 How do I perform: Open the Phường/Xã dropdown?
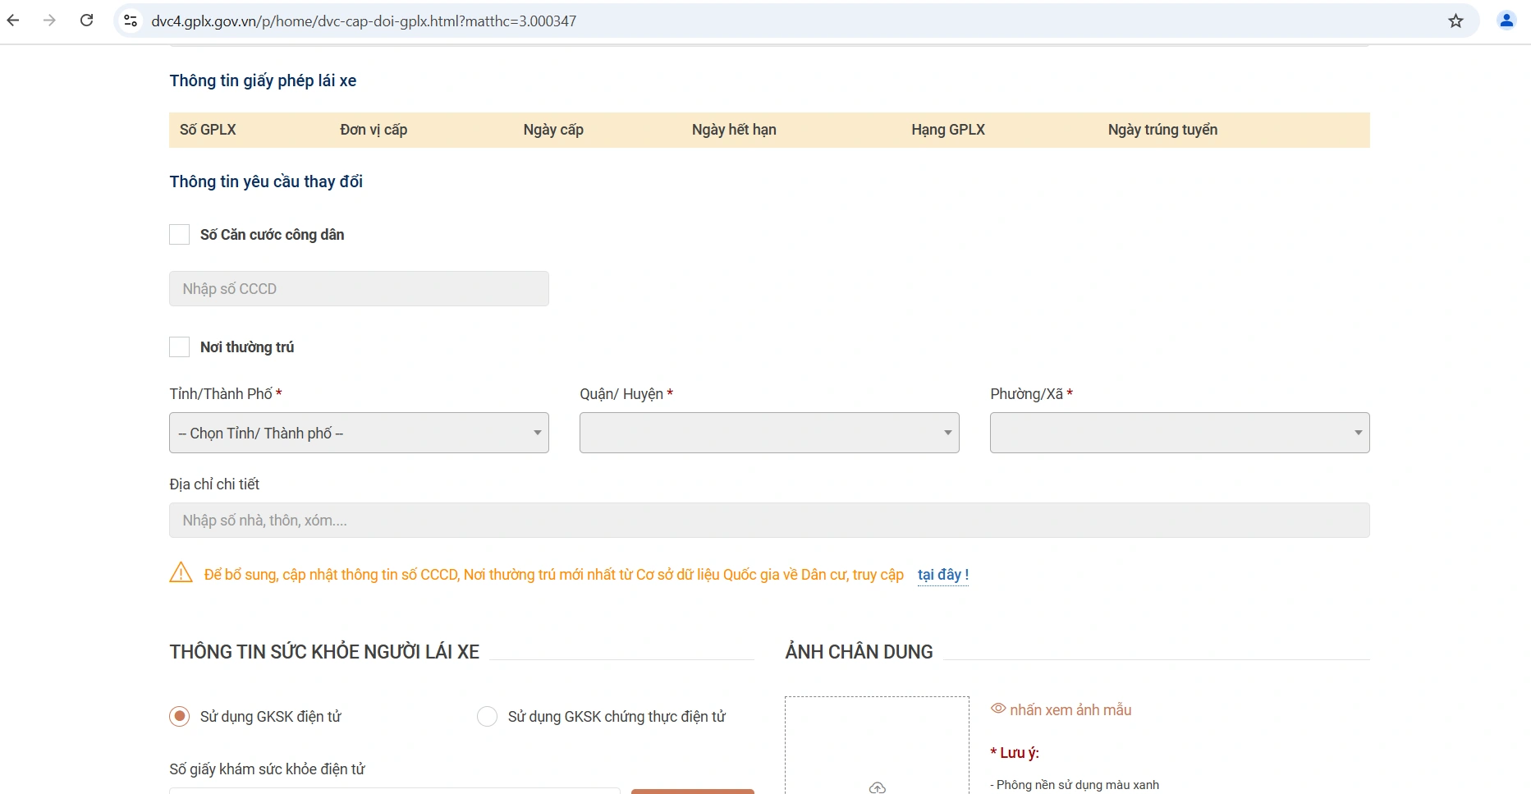pyautogui.click(x=1180, y=433)
